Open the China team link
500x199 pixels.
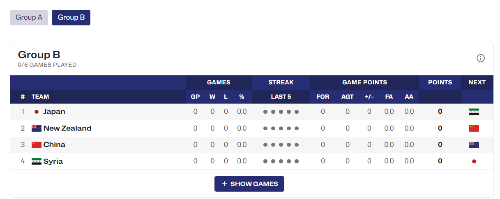54,145
